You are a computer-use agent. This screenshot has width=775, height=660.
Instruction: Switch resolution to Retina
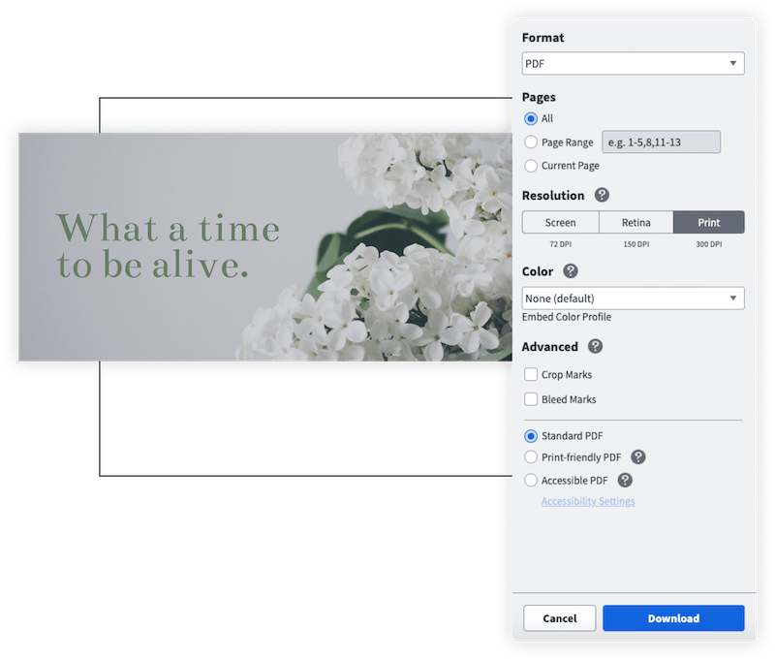(x=636, y=223)
